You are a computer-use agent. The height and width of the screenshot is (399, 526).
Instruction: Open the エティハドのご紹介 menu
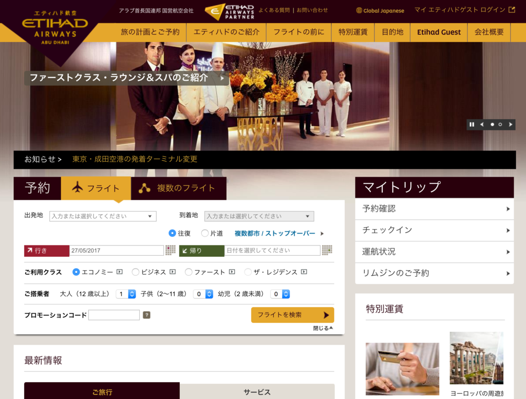point(227,32)
